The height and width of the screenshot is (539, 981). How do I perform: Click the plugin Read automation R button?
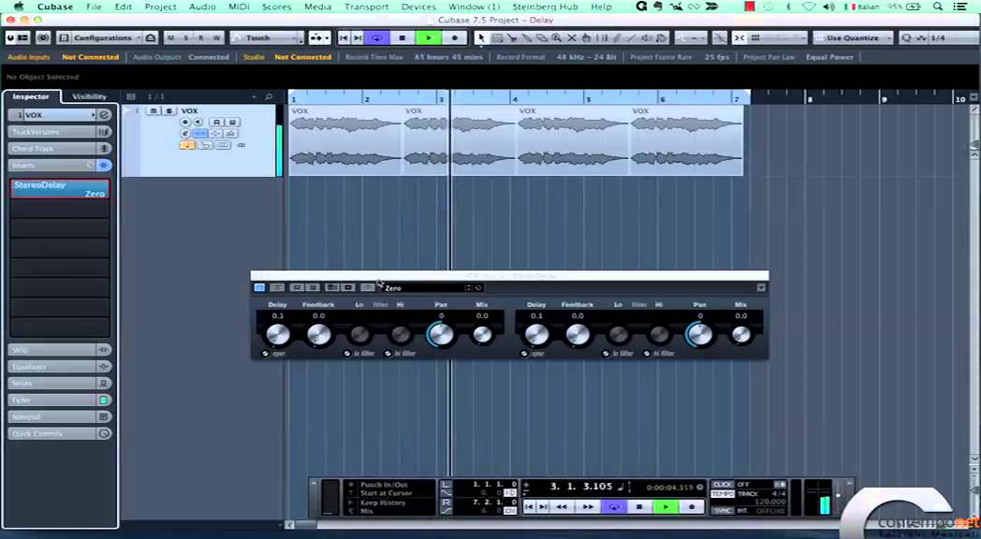tap(297, 287)
